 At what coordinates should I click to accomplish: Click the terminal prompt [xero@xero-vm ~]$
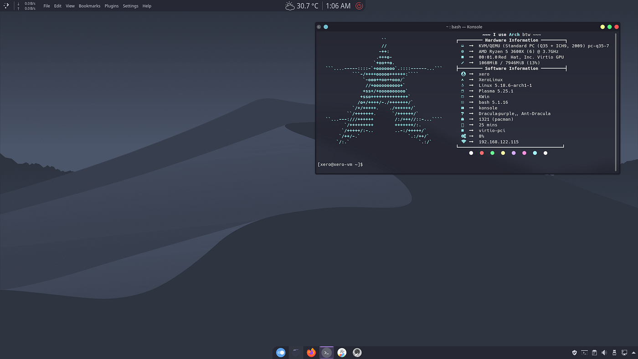(340, 164)
